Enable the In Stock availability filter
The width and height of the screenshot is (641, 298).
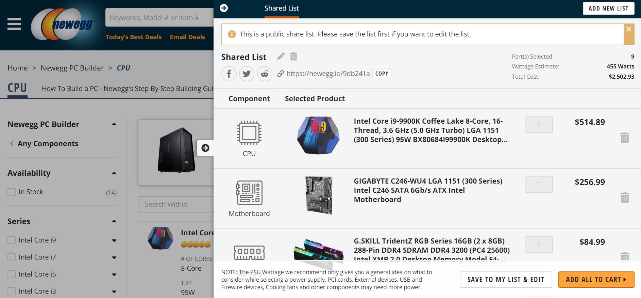point(12,192)
